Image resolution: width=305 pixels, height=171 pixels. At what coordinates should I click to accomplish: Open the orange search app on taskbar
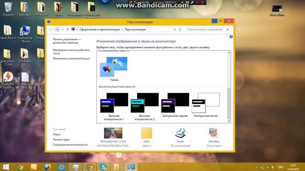[x=34, y=167]
